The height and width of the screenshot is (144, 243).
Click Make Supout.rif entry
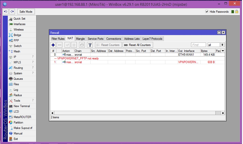23,128
